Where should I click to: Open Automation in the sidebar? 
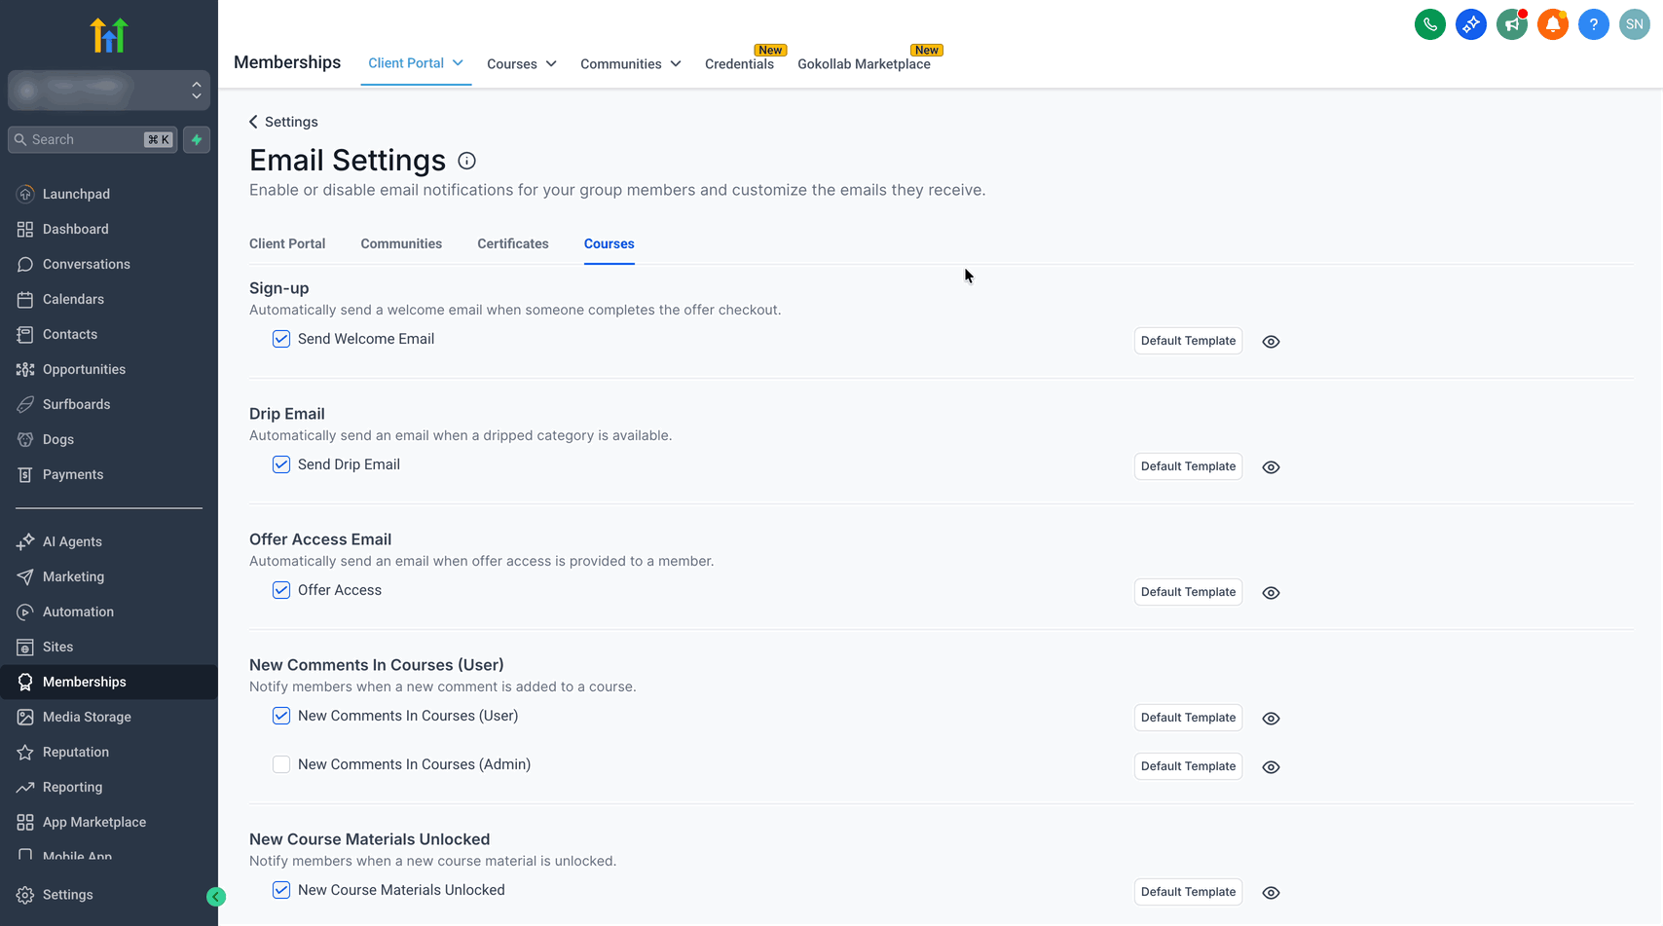pos(109,611)
